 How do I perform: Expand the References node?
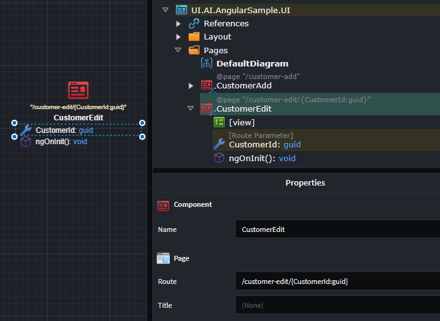coord(179,24)
